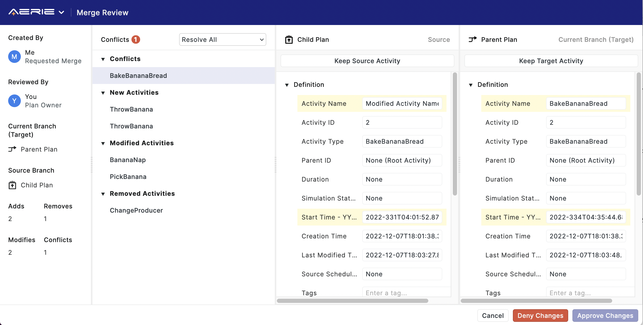Collapse the New Activities section
The image size is (643, 325).
103,93
